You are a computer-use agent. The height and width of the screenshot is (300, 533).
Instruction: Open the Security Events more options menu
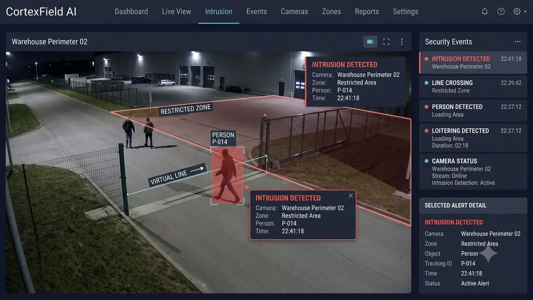[x=518, y=42]
